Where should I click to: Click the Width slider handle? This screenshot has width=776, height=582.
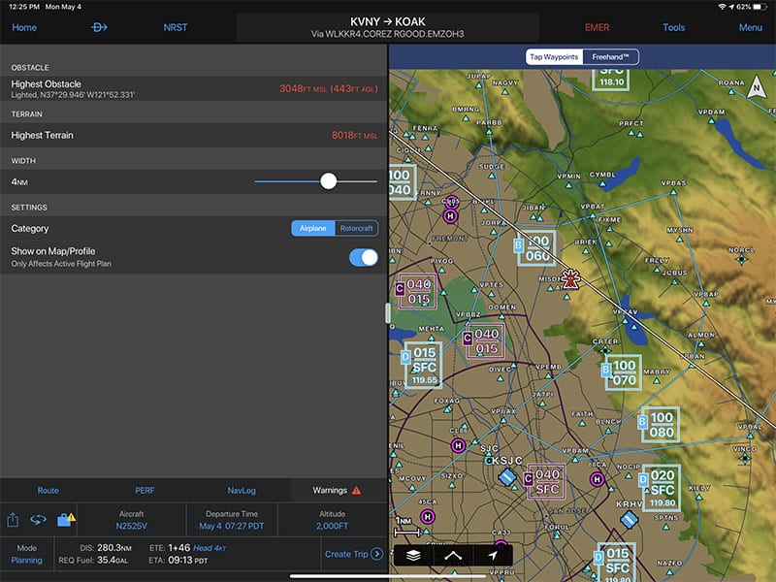328,181
